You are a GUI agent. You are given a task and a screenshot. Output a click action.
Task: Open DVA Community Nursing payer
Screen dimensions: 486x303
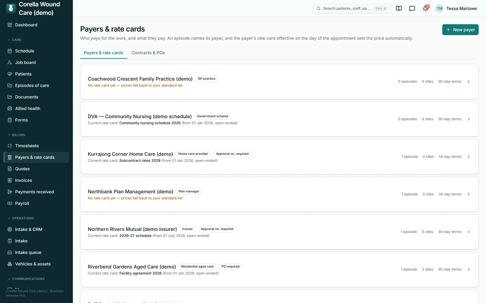(279, 119)
